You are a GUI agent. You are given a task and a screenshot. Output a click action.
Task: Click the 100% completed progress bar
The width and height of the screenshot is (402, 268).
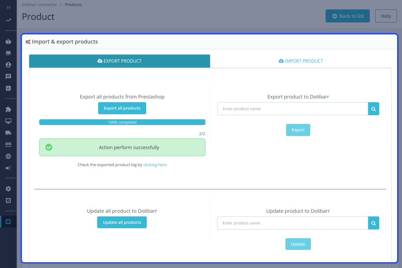122,122
